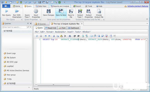Switch to the Dashboard tab
Screen dimensions: 150x92
pos(73,28)
